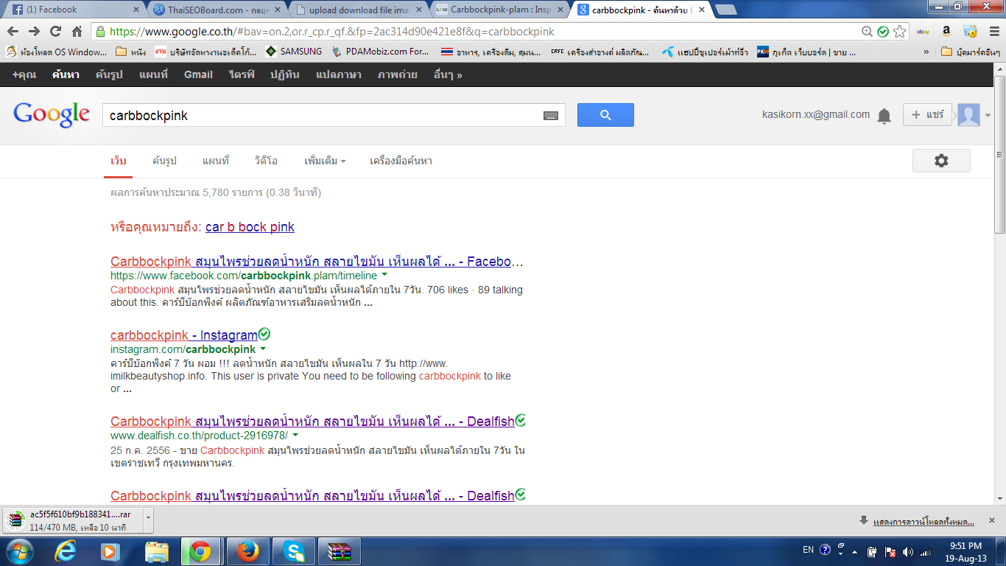Open WinRAR from the taskbar
The image size is (1006, 566).
tap(340, 551)
